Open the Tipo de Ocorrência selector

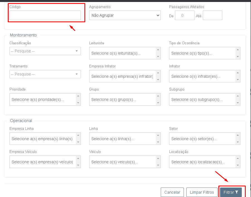[x=202, y=53]
